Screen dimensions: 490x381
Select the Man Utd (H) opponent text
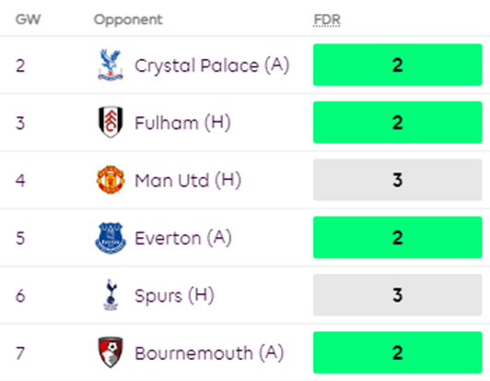(188, 181)
